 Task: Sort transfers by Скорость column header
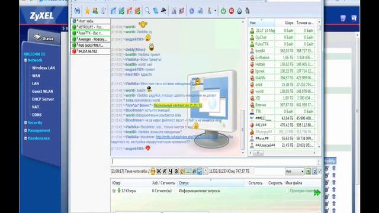click(x=275, y=183)
